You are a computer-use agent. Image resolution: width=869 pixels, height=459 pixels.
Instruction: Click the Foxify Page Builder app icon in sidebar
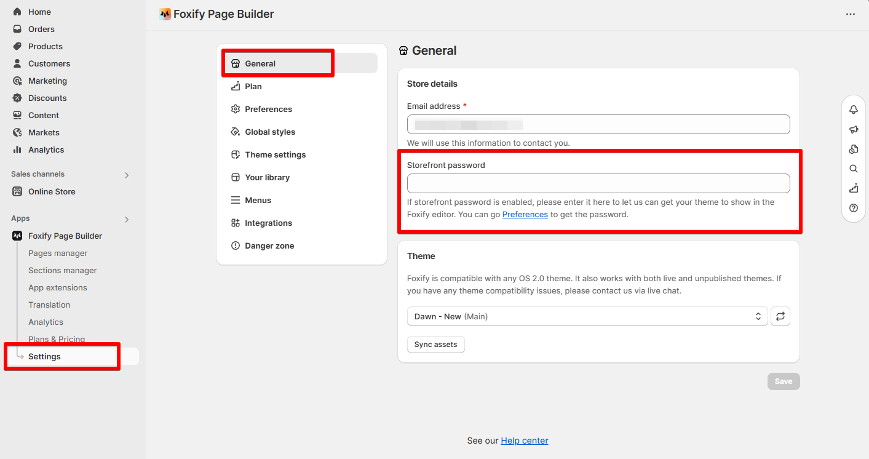17,236
